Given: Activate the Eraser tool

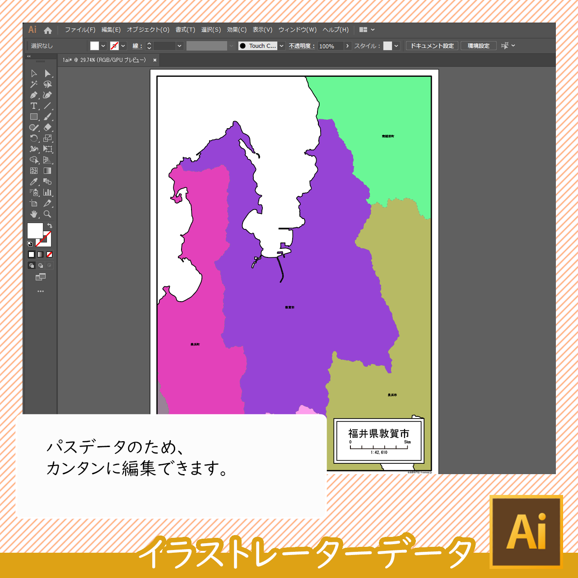Looking at the screenshot, I should pyautogui.click(x=47, y=128).
